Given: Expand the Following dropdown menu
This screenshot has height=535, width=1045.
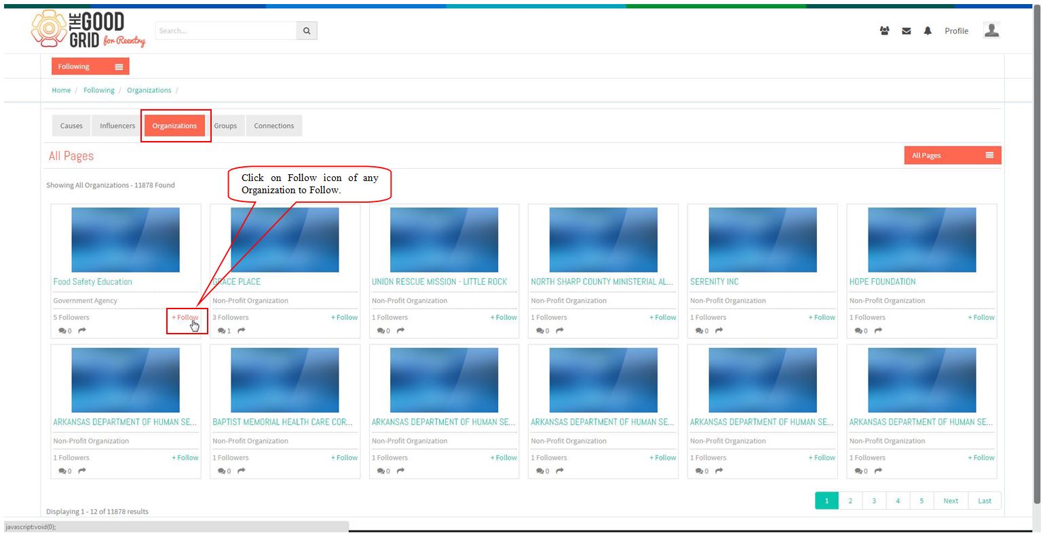Looking at the screenshot, I should click(90, 66).
